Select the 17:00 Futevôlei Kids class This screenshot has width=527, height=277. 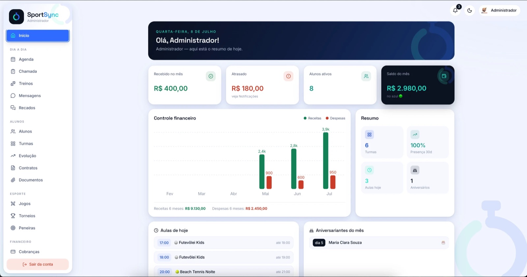pyautogui.click(x=224, y=243)
